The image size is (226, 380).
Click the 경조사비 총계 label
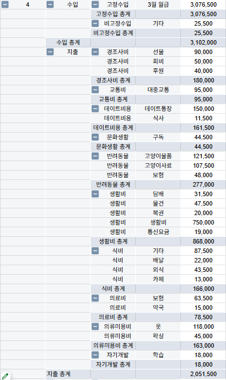point(113,80)
